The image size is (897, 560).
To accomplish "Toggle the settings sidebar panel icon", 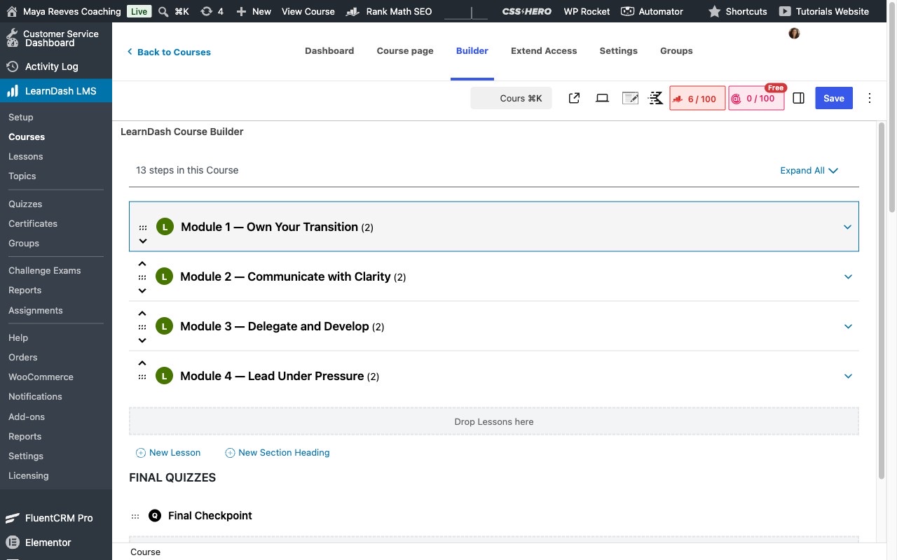I will click(798, 98).
